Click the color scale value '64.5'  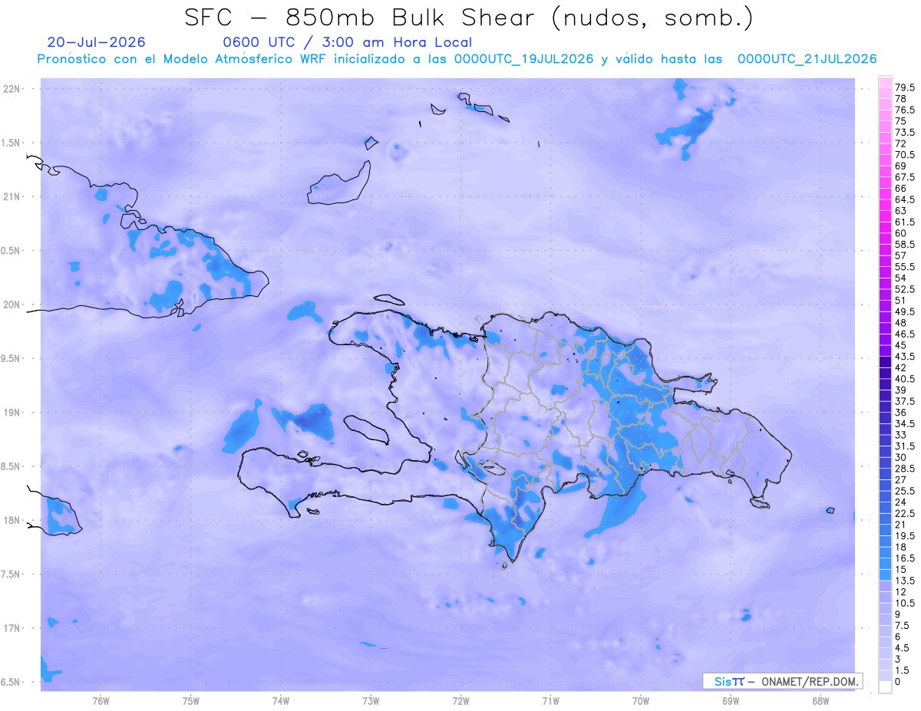click(904, 199)
